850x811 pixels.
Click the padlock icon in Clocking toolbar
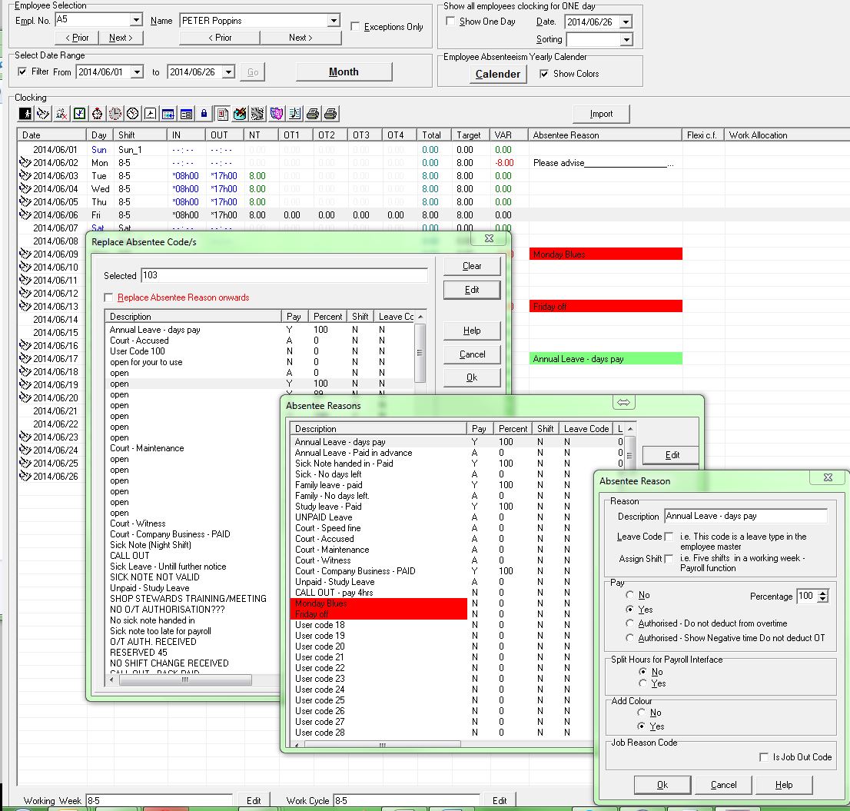(x=204, y=114)
